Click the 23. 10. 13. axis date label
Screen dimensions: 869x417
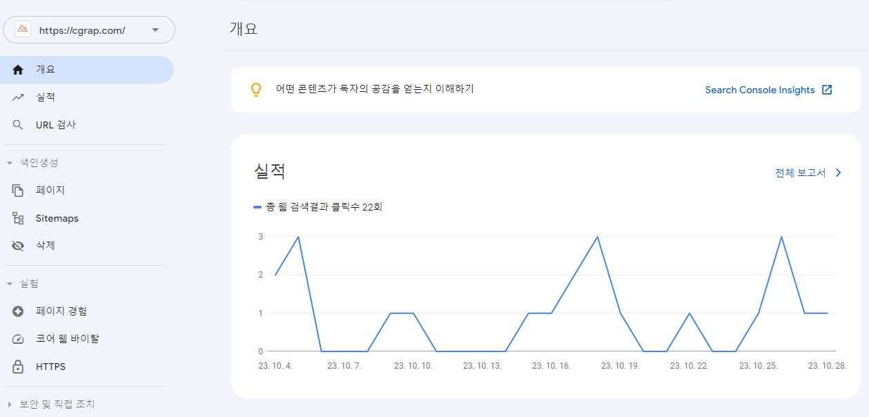point(482,366)
